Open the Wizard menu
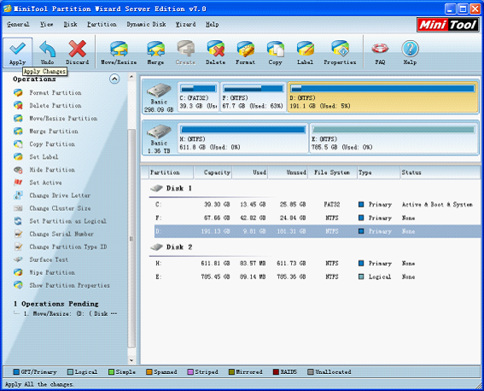 point(185,24)
